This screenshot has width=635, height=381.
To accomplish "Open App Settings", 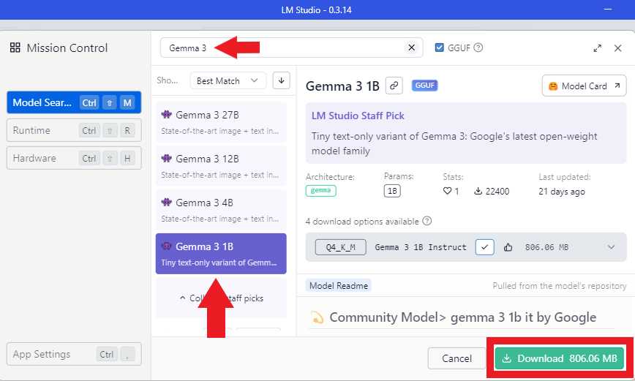I will (x=74, y=354).
